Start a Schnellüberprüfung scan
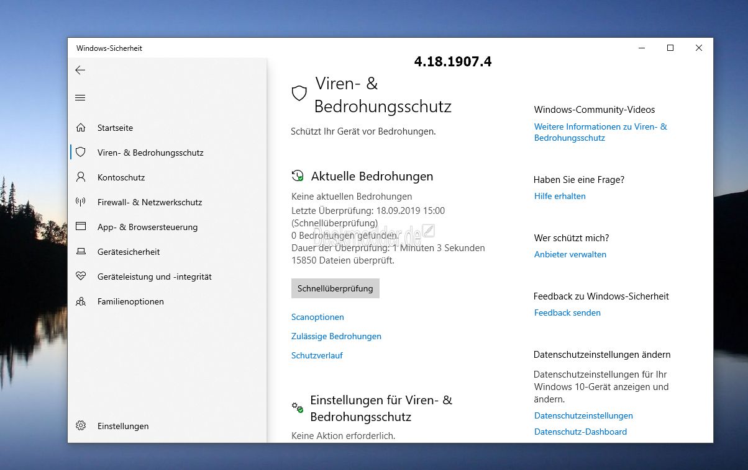748x470 pixels. point(335,288)
